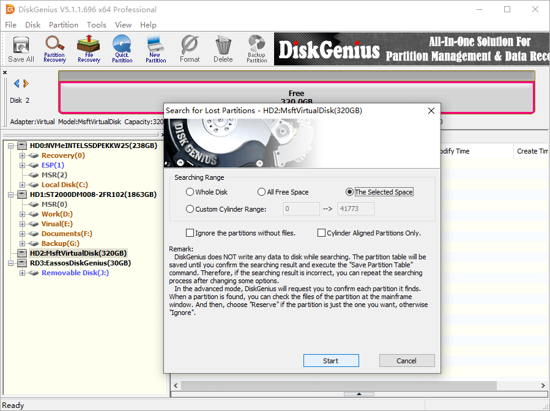Screen dimensions: 550x411
Task: Click the Delete partition icon
Action: 223,49
